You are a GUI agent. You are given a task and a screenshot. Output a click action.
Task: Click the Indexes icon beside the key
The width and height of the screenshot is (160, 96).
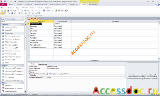5,13
